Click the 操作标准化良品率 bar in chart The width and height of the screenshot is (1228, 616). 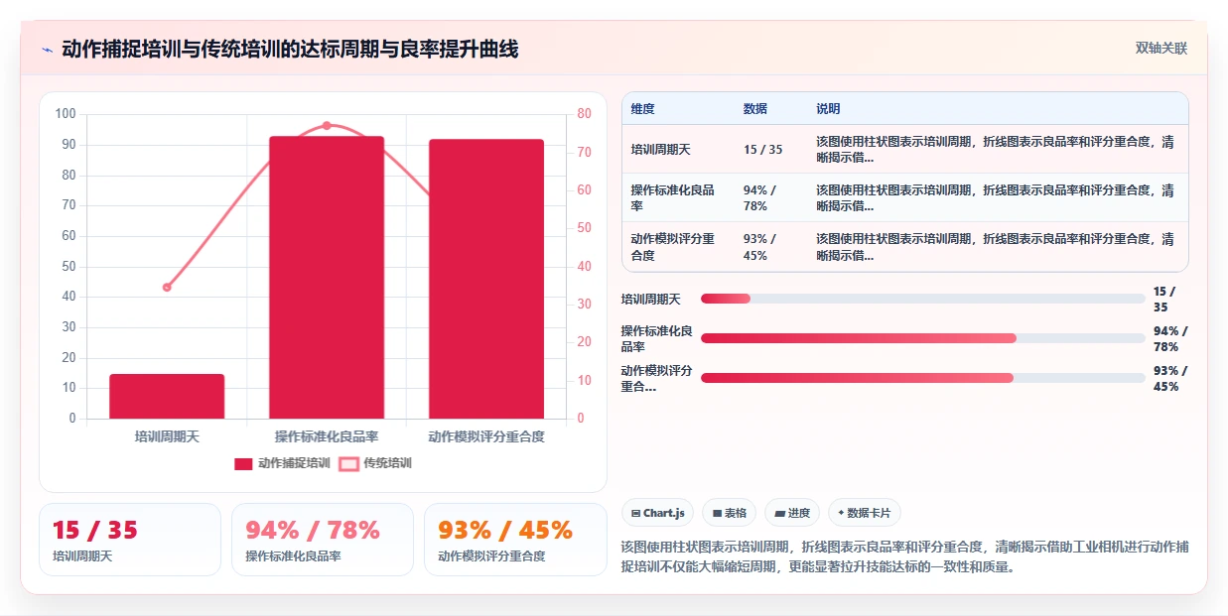(x=327, y=278)
